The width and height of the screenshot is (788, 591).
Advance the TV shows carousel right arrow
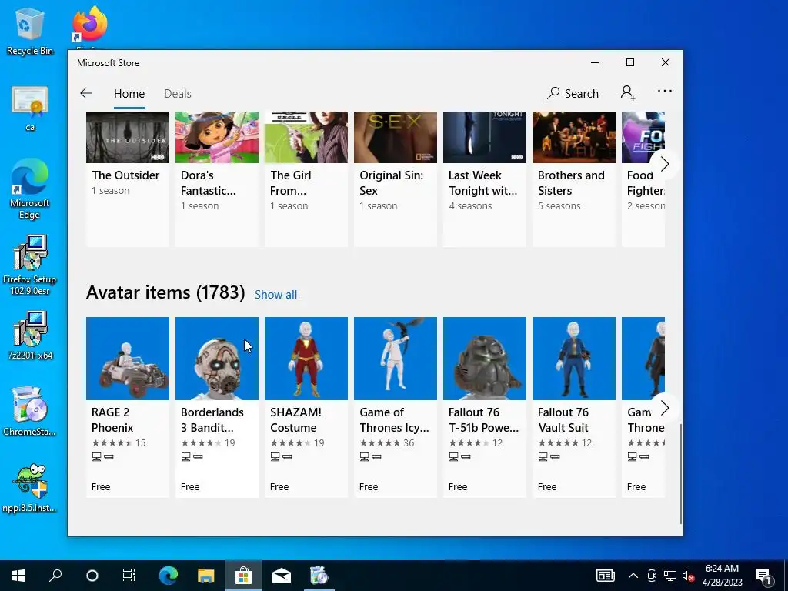[x=664, y=164]
